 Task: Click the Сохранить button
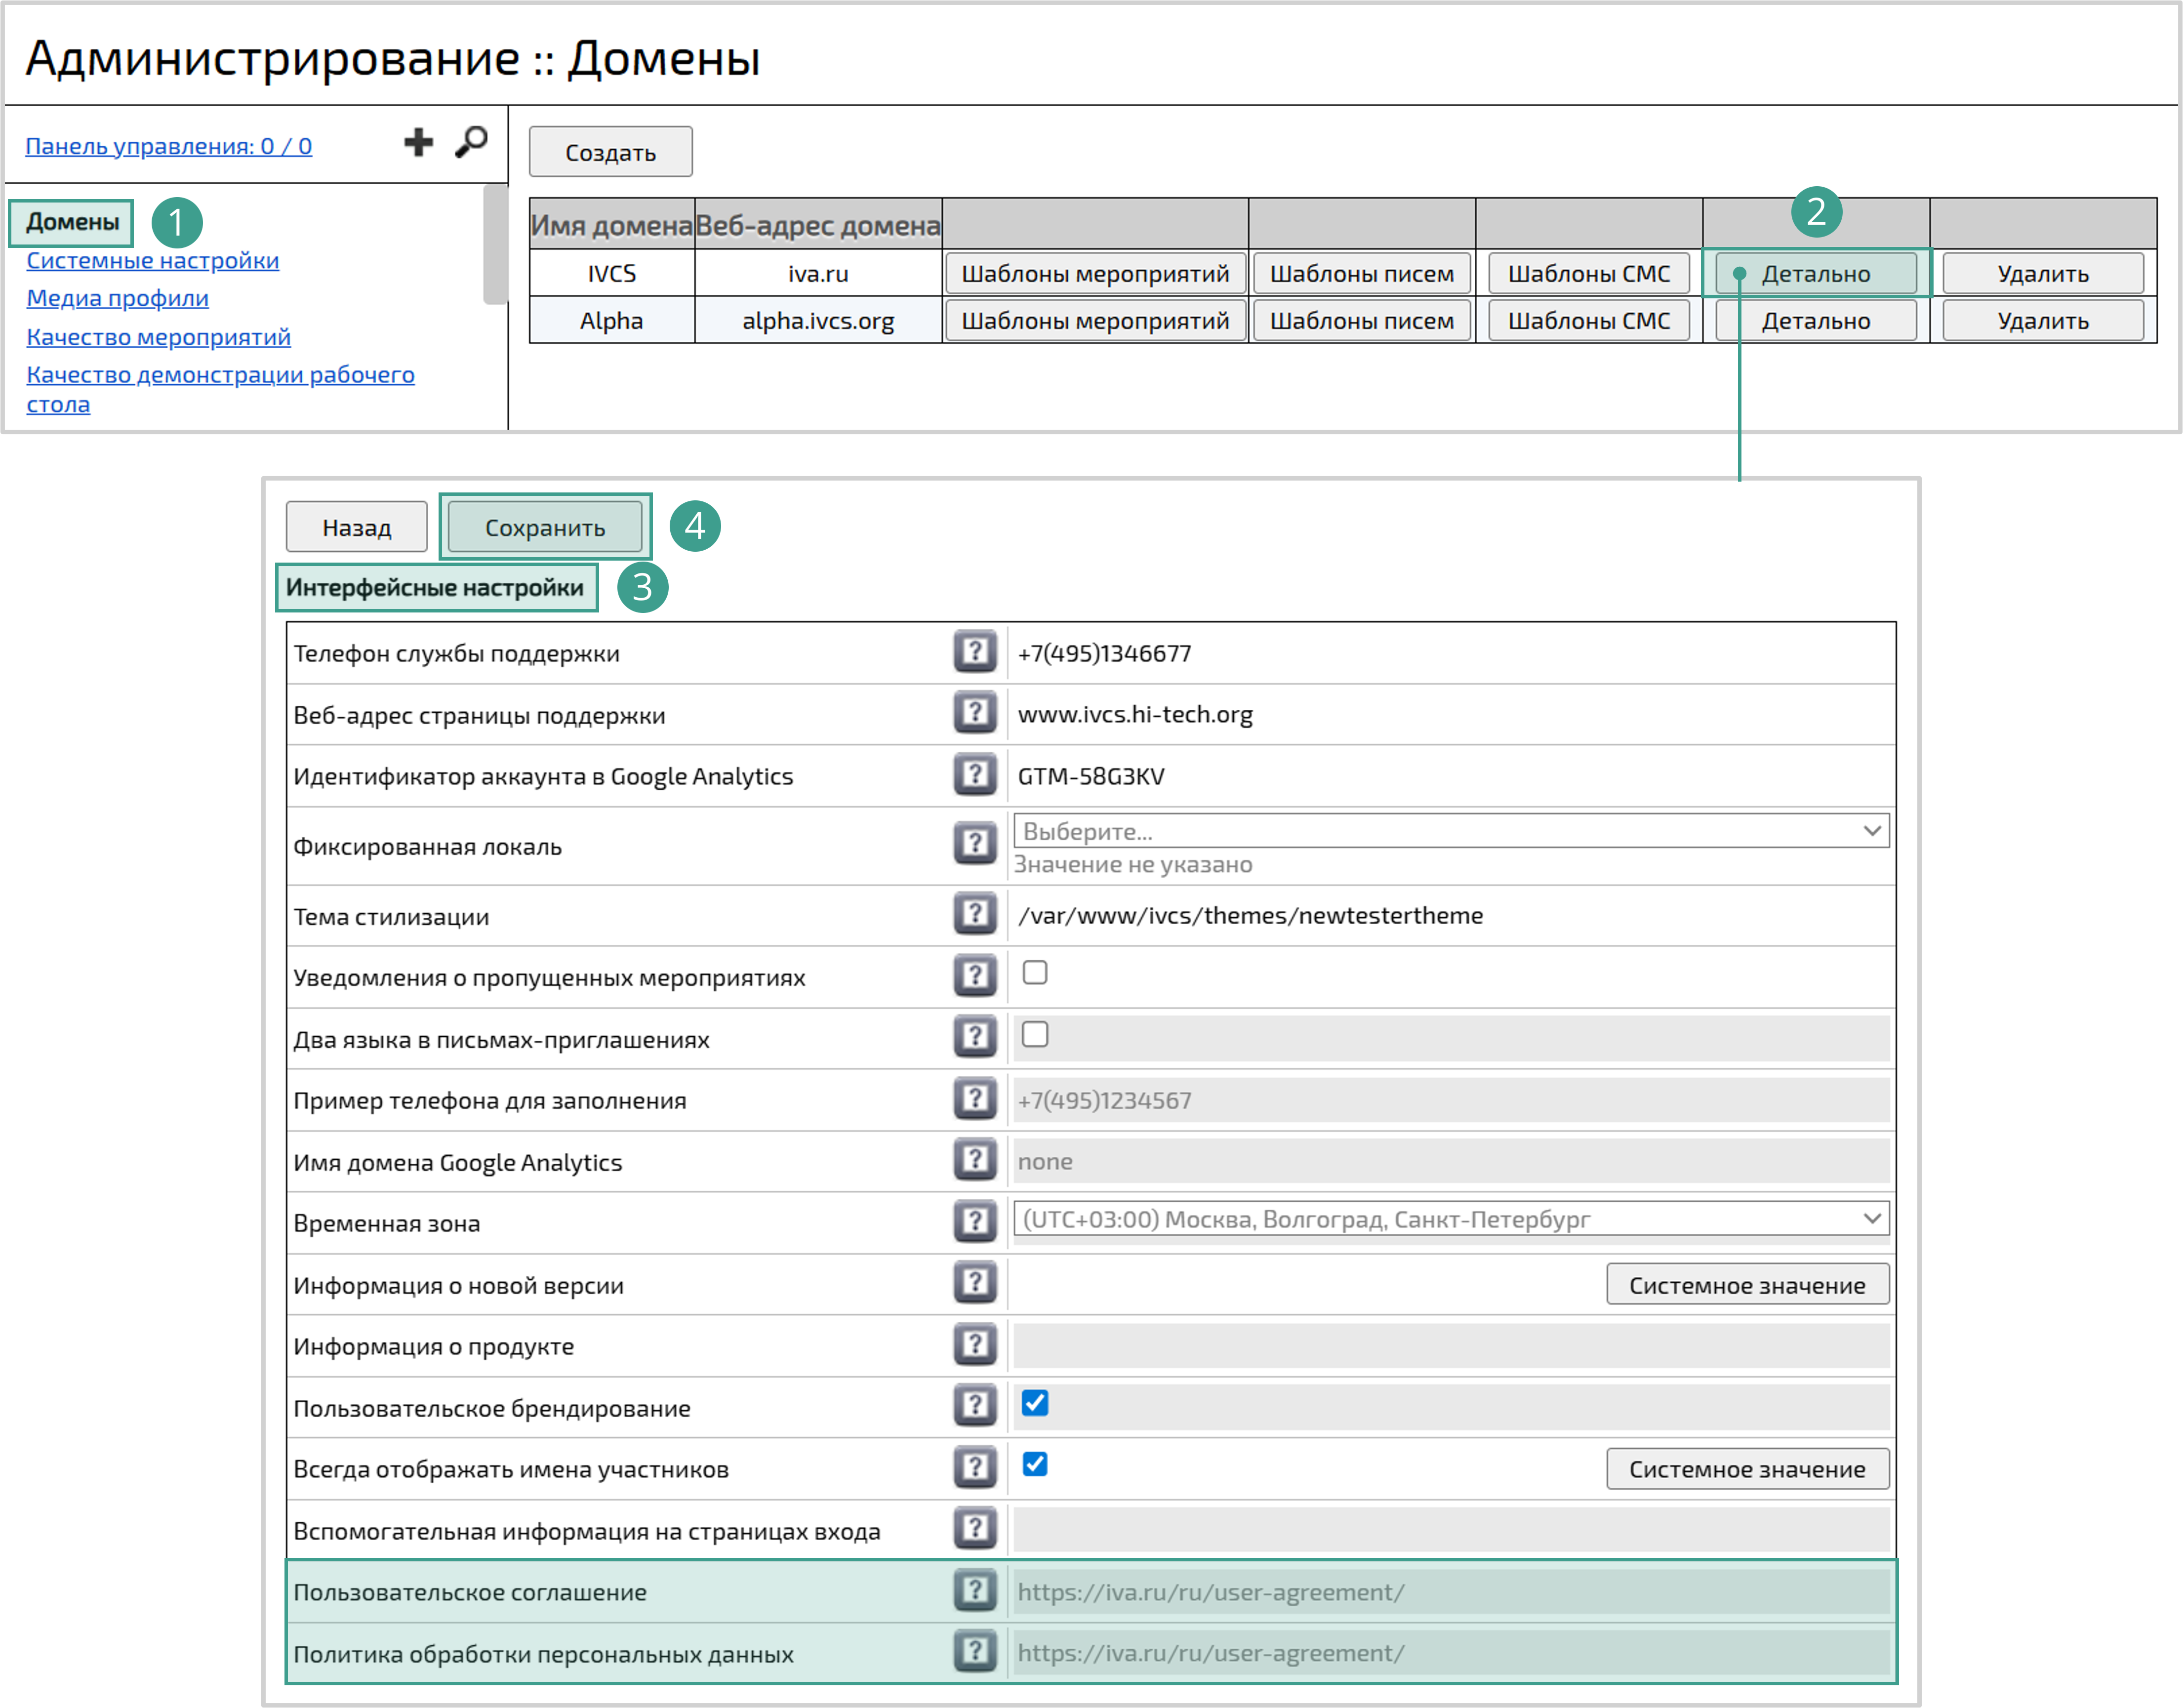tap(544, 526)
